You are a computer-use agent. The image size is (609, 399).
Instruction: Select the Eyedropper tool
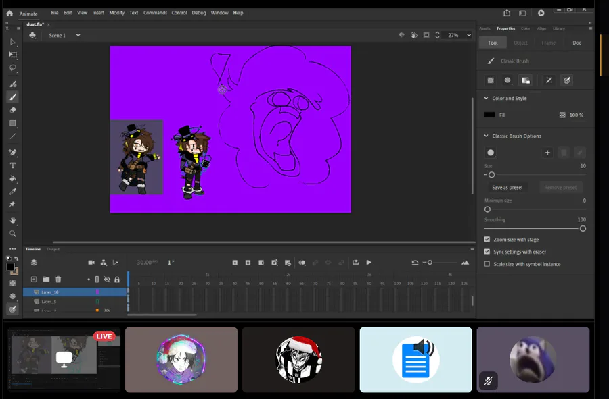pyautogui.click(x=12, y=191)
